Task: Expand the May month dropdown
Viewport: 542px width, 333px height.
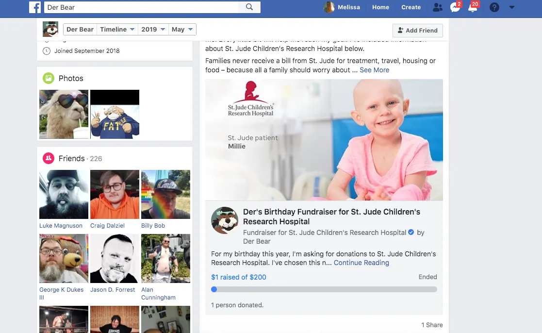Action: [182, 30]
